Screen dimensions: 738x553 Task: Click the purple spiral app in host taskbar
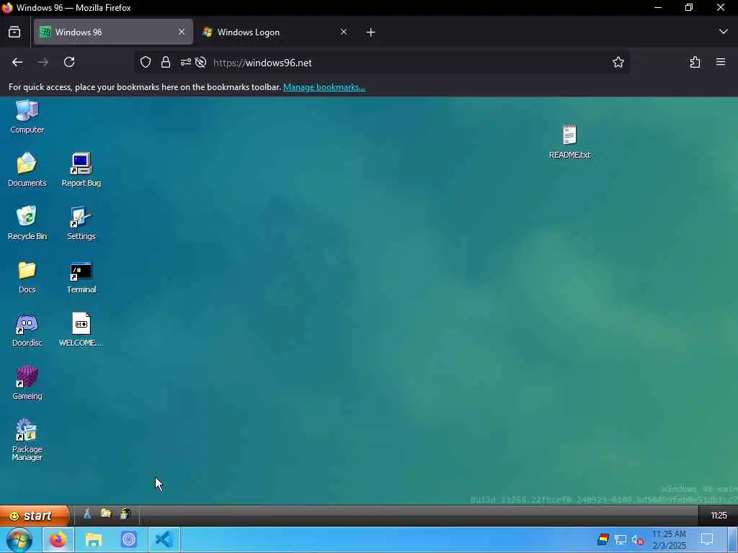pos(128,540)
